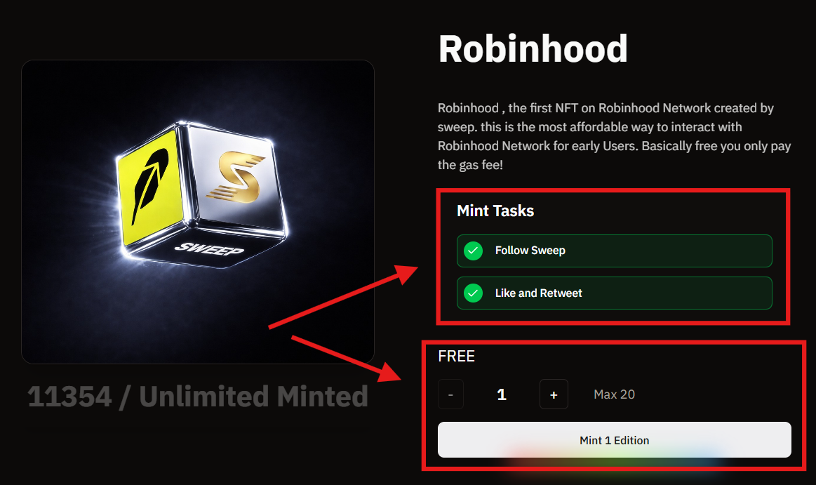Image resolution: width=816 pixels, height=485 pixels.
Task: Click the Robinhood NFT cube artwork
Action: (198, 212)
